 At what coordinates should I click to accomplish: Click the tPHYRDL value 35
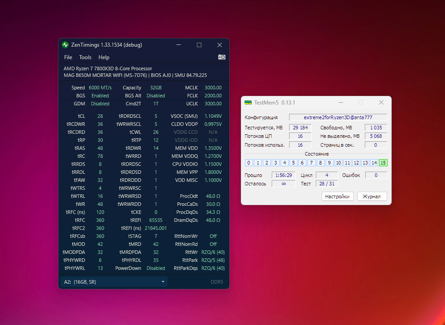(x=156, y=260)
